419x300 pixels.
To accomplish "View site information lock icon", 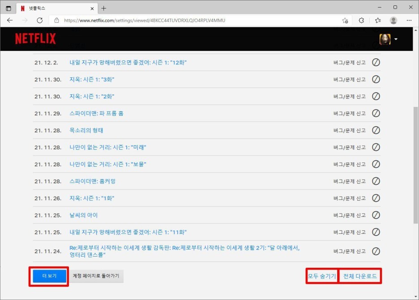I will click(57, 20).
